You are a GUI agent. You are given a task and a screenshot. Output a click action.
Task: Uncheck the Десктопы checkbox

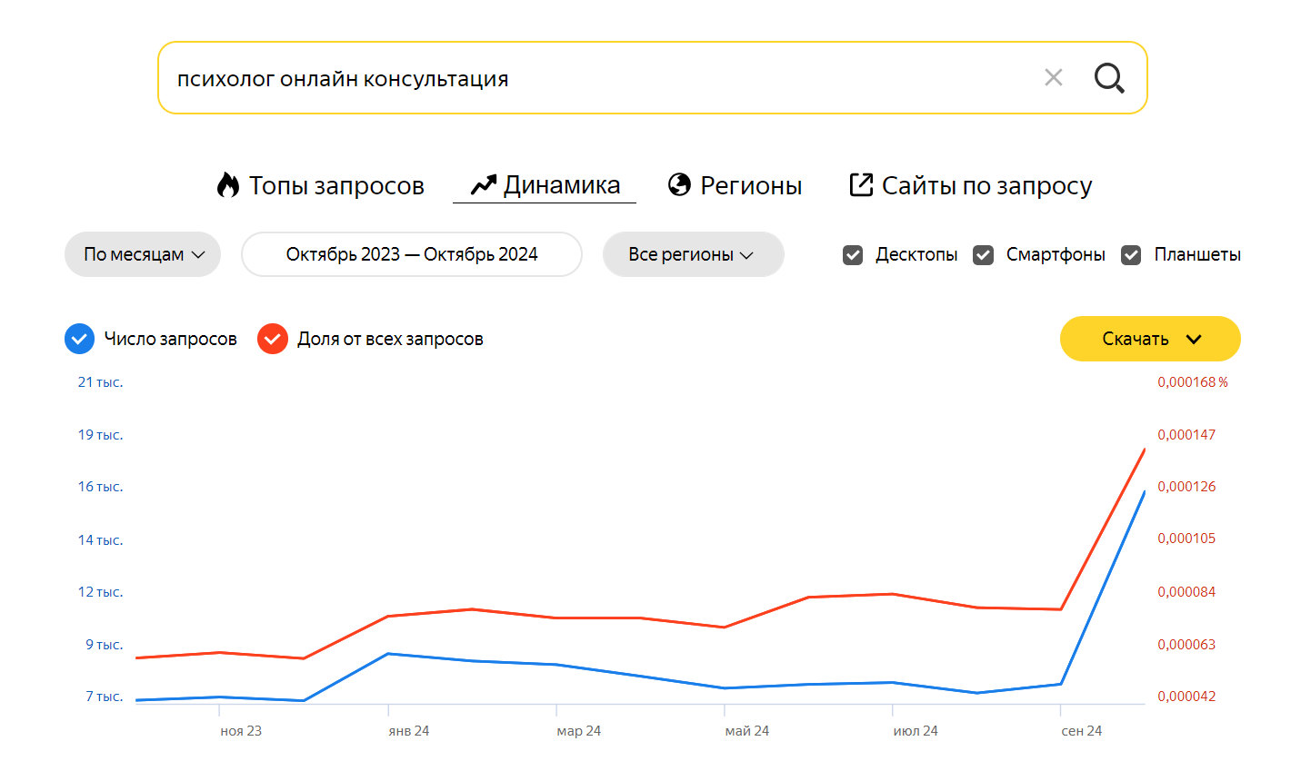(x=853, y=255)
